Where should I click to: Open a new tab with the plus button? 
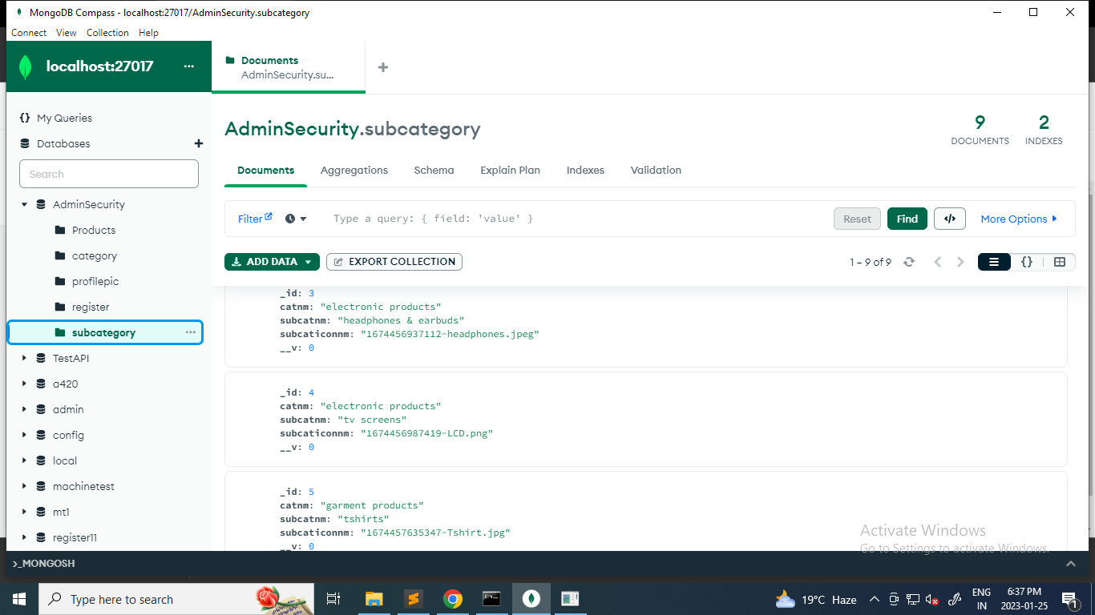383,67
